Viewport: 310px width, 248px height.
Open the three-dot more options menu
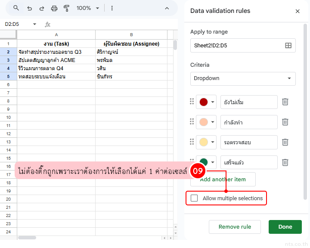coord(112,8)
